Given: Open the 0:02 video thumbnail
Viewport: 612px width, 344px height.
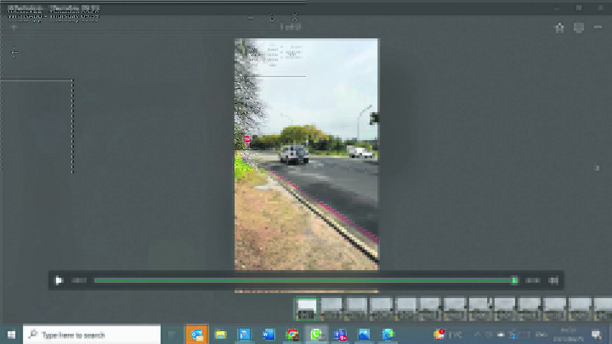Looking at the screenshot, I should tap(331, 309).
